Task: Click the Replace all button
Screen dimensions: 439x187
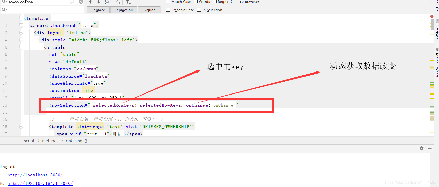Action: coord(124,10)
